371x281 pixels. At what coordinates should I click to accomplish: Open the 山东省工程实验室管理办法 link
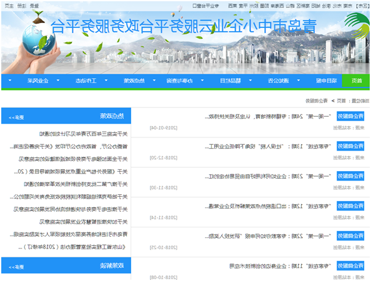(x=72, y=247)
